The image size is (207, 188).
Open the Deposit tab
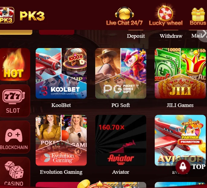point(136,36)
